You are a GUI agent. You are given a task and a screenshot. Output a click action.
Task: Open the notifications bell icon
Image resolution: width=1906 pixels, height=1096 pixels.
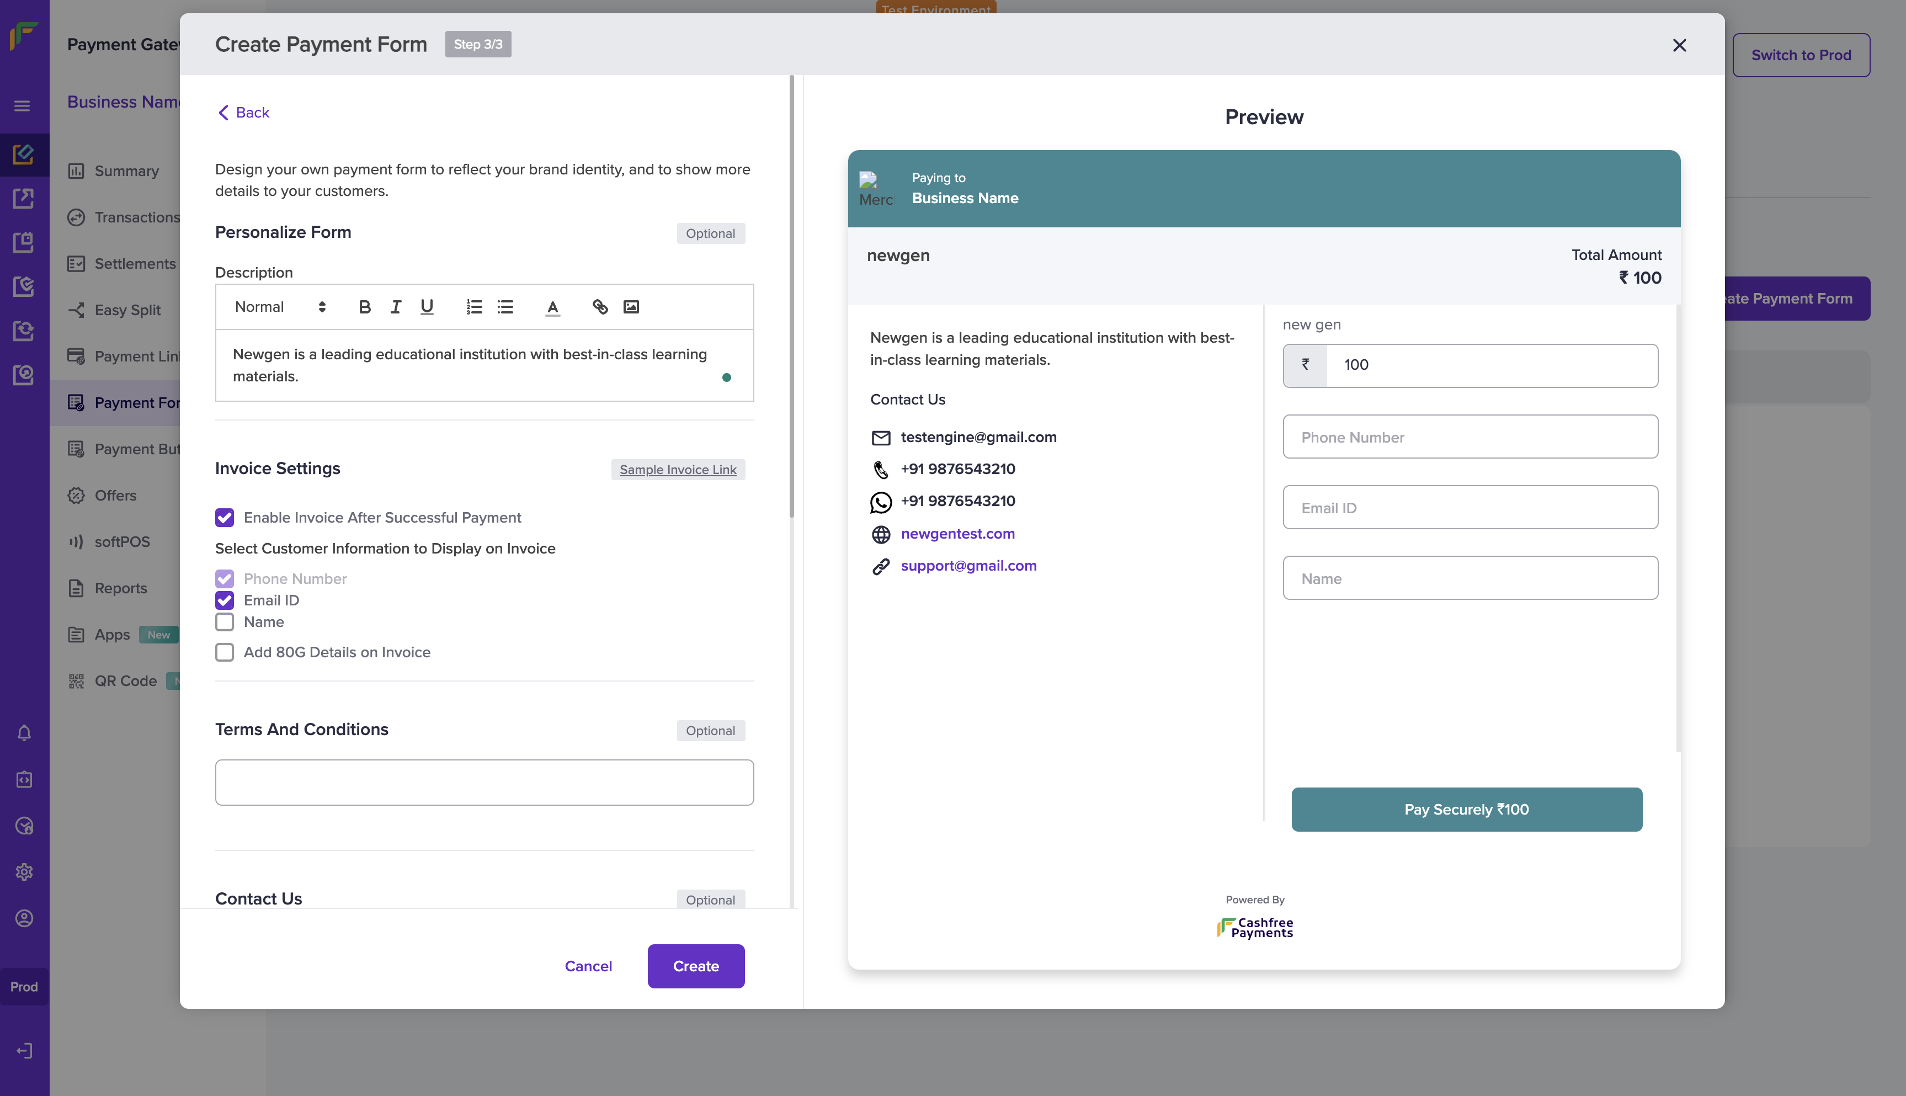tap(24, 733)
